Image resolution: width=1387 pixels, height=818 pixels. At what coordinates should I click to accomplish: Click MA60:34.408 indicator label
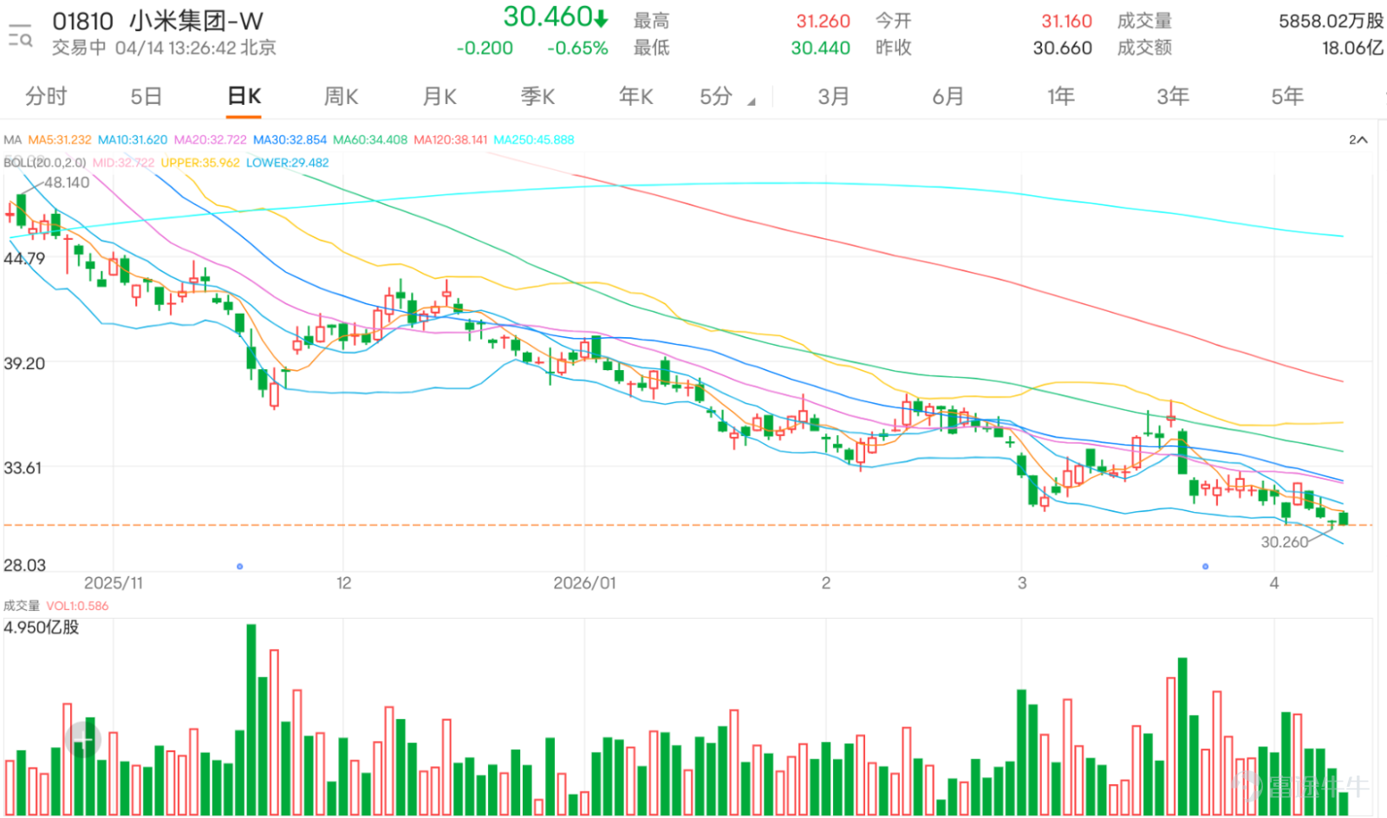[x=370, y=140]
